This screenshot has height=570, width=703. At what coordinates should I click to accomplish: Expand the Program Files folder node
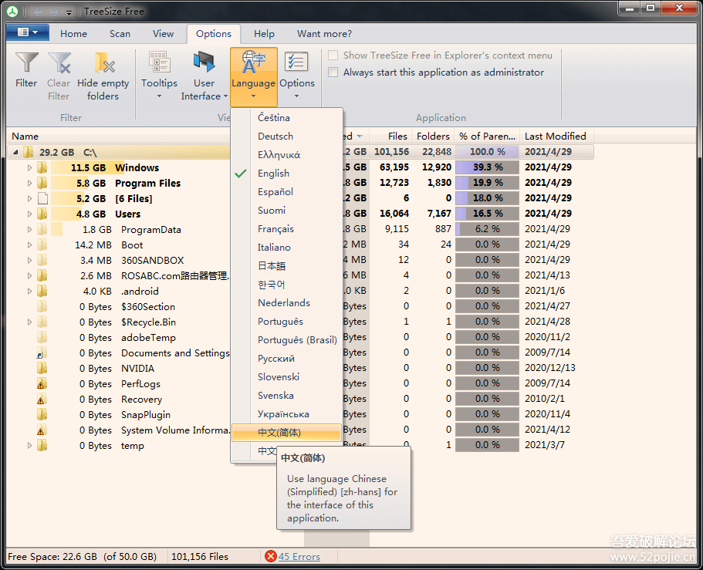(x=30, y=184)
